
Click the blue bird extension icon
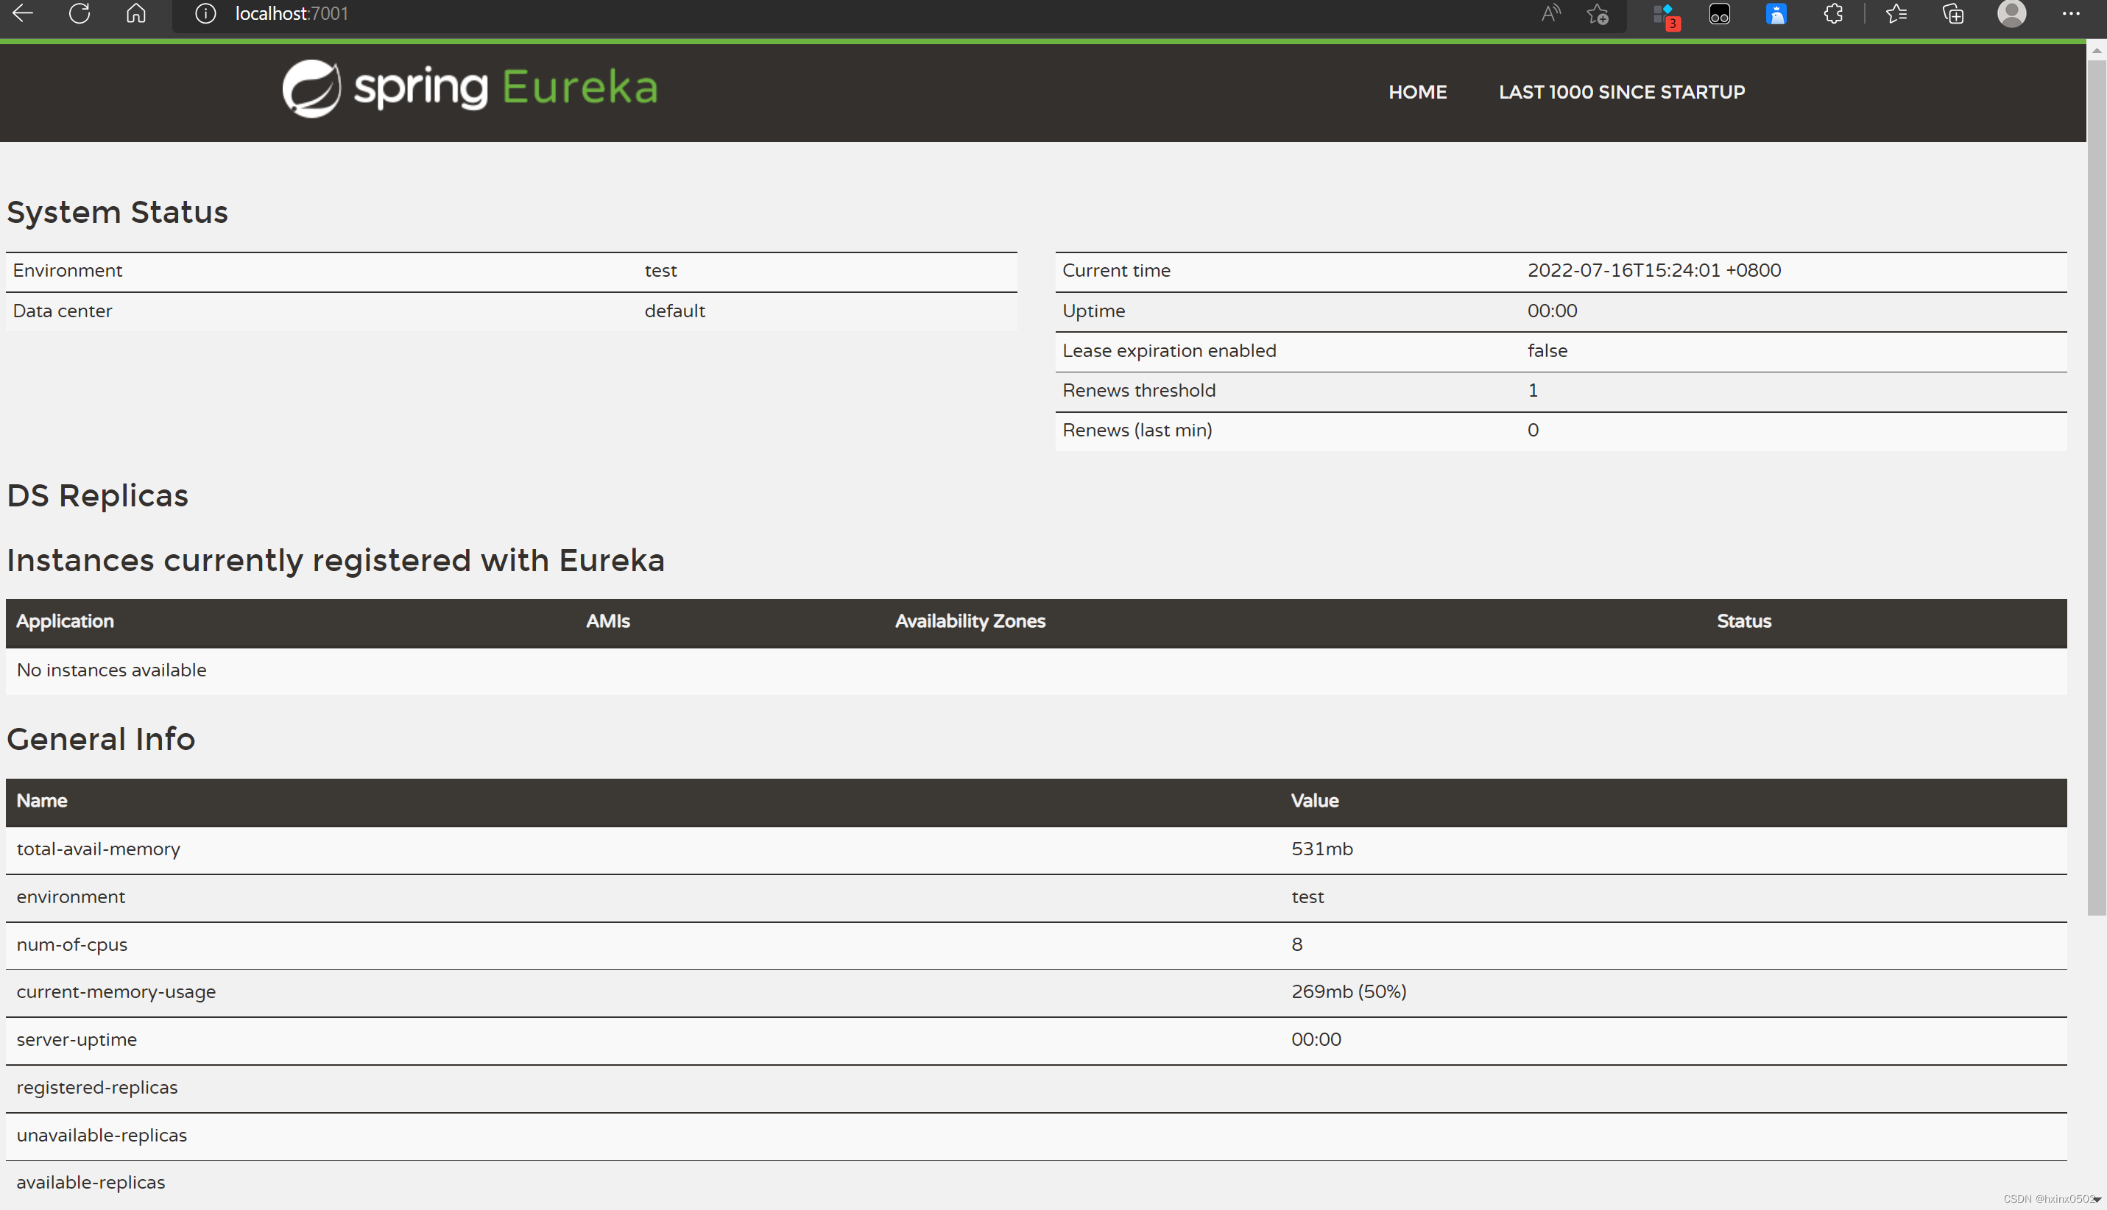point(1776,14)
